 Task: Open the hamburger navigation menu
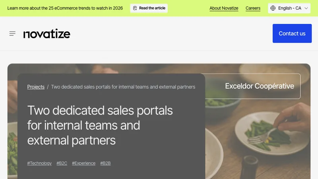12,33
